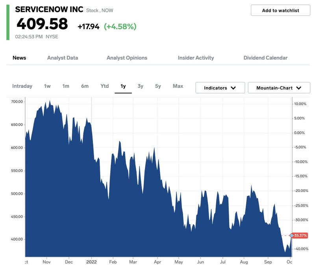Show the 5y chart range

(x=158, y=86)
